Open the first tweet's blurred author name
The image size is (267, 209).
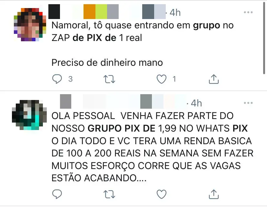coord(107,12)
